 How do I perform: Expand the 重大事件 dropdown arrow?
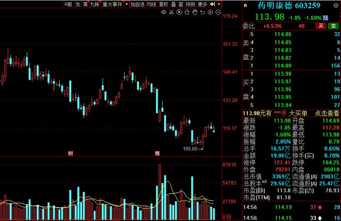click(126, 4)
